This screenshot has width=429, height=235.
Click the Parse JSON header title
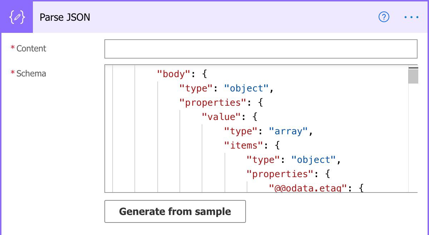pos(65,17)
